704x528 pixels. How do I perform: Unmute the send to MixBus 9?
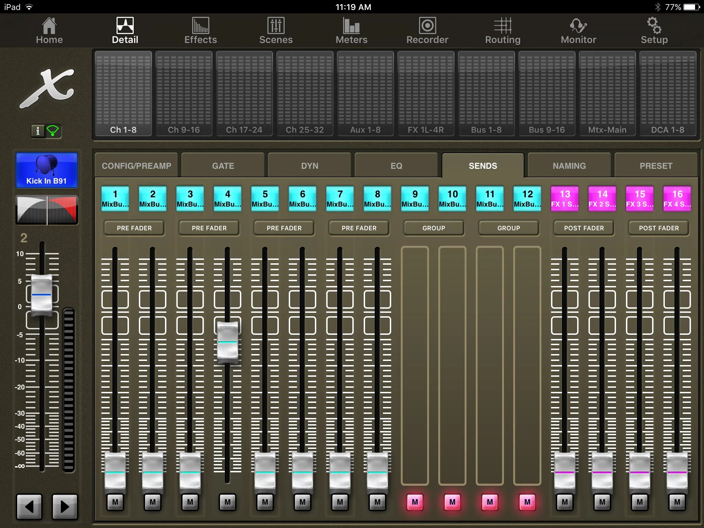coord(415,502)
